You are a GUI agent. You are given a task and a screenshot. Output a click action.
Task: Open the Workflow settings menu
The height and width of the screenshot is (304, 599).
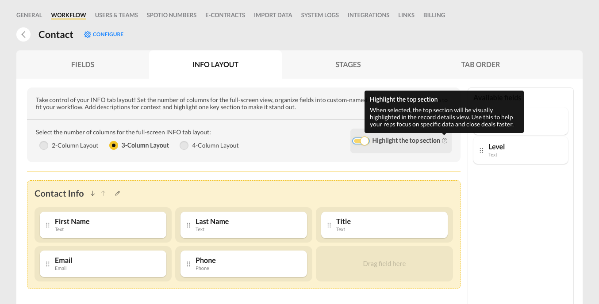click(x=69, y=15)
